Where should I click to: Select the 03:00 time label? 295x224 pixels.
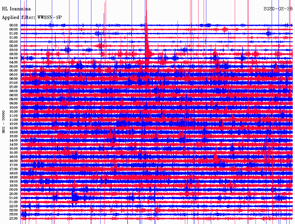coord(14,50)
